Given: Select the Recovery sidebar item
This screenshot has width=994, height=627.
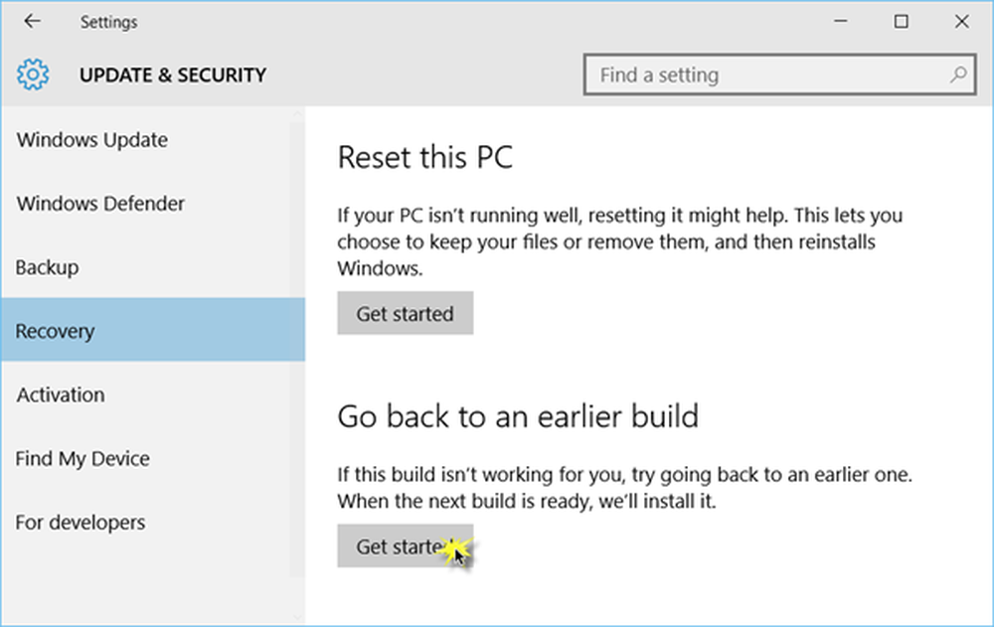Looking at the screenshot, I should coord(152,330).
